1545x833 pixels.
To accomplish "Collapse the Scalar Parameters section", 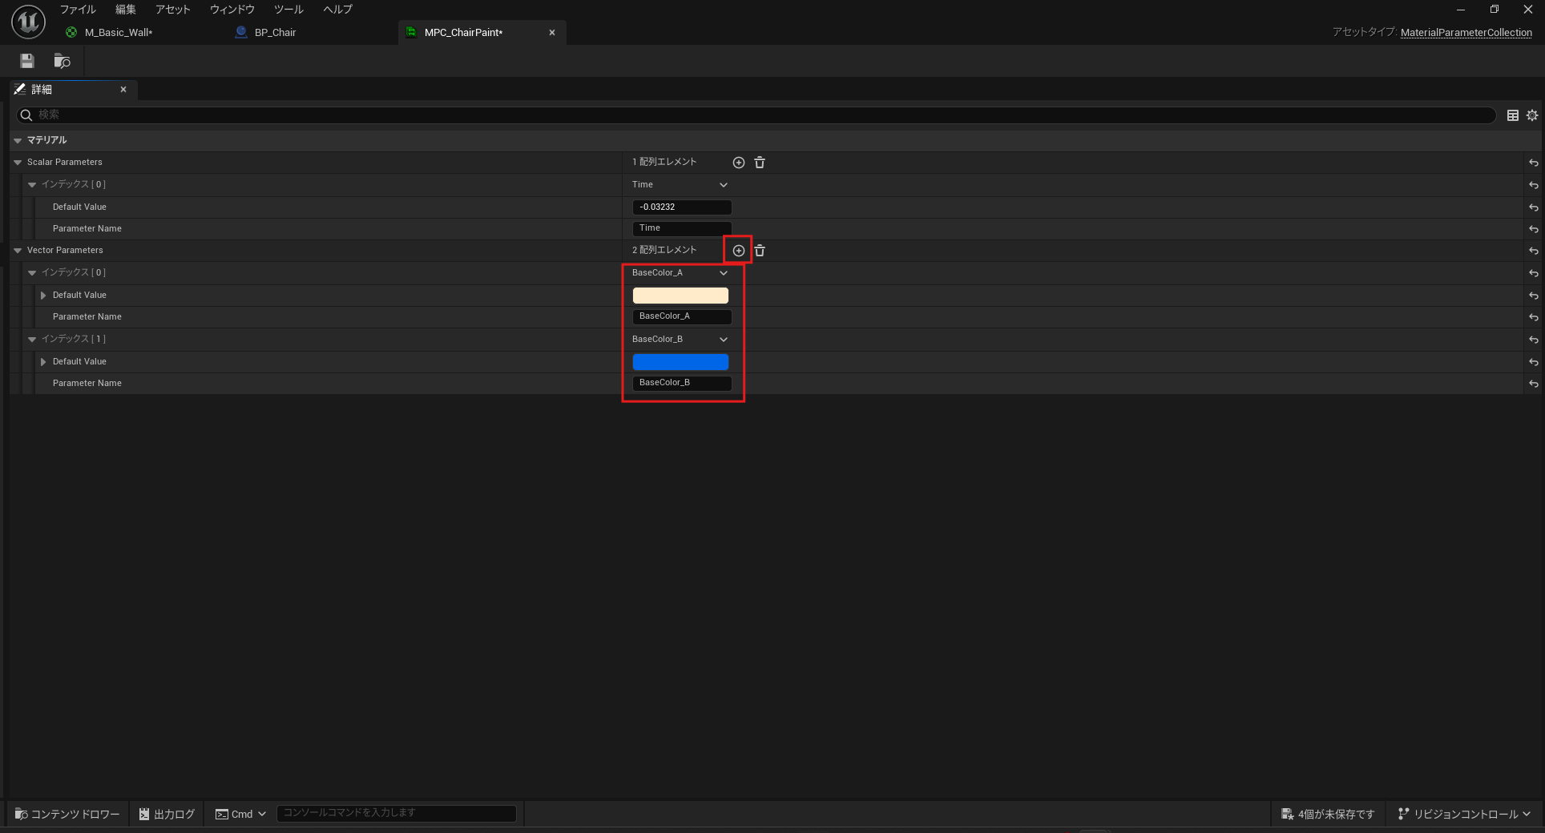I will point(18,163).
